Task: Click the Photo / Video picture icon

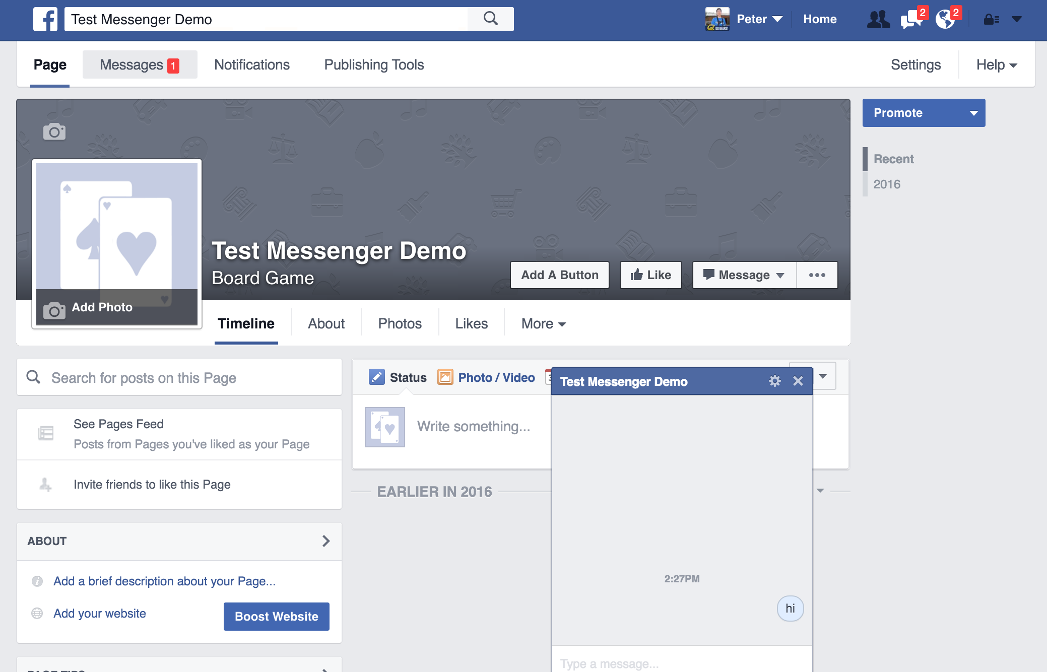Action: click(445, 377)
